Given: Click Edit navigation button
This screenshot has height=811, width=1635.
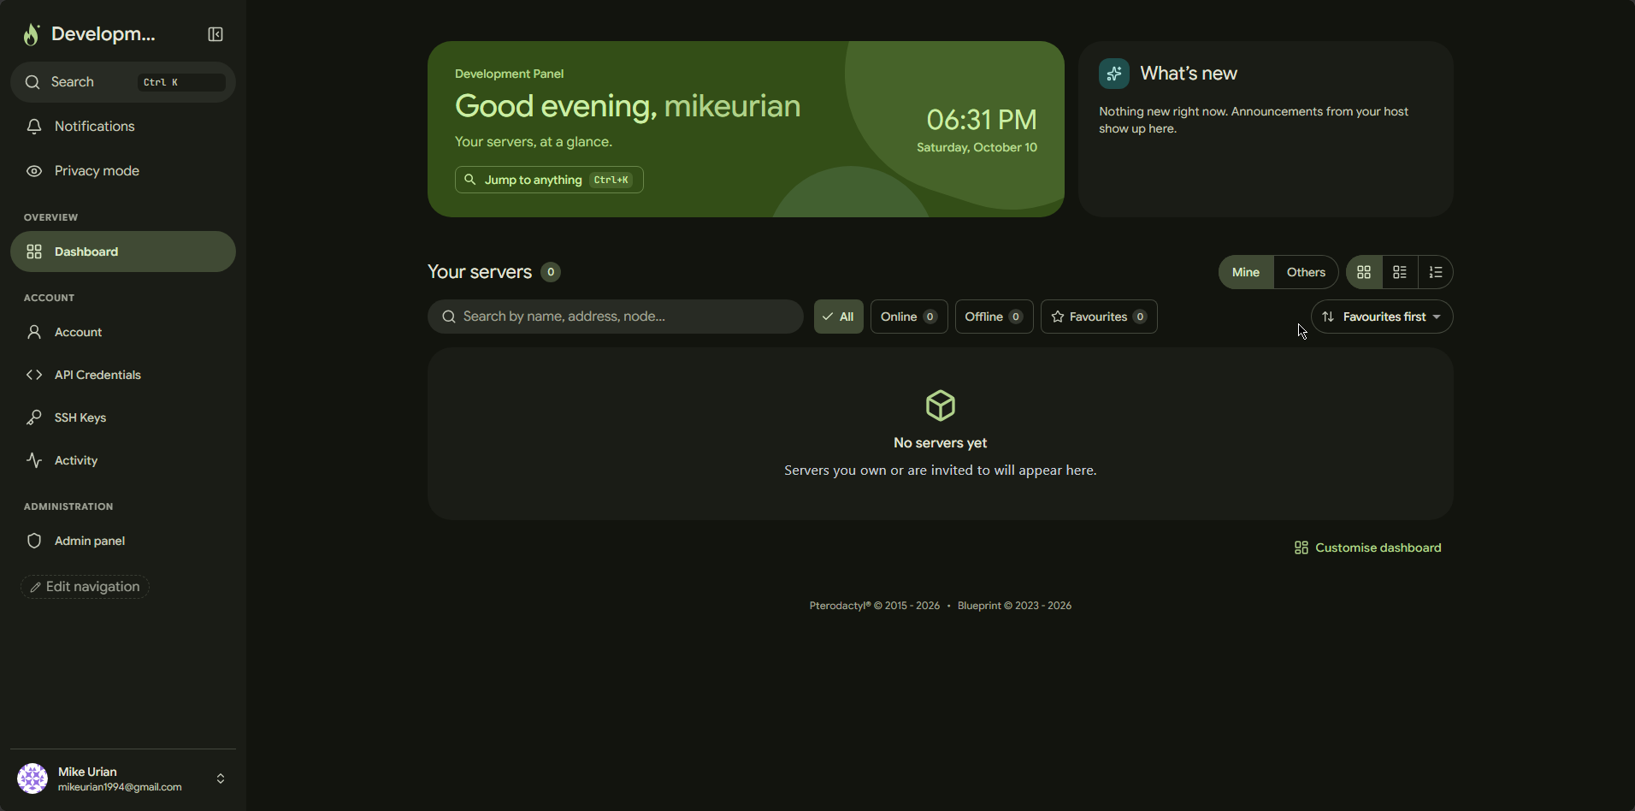Looking at the screenshot, I should pos(86,587).
